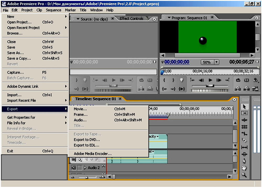Choose Adobe Media Encoder... entry
Screen dimensions: 262x188
108,154
